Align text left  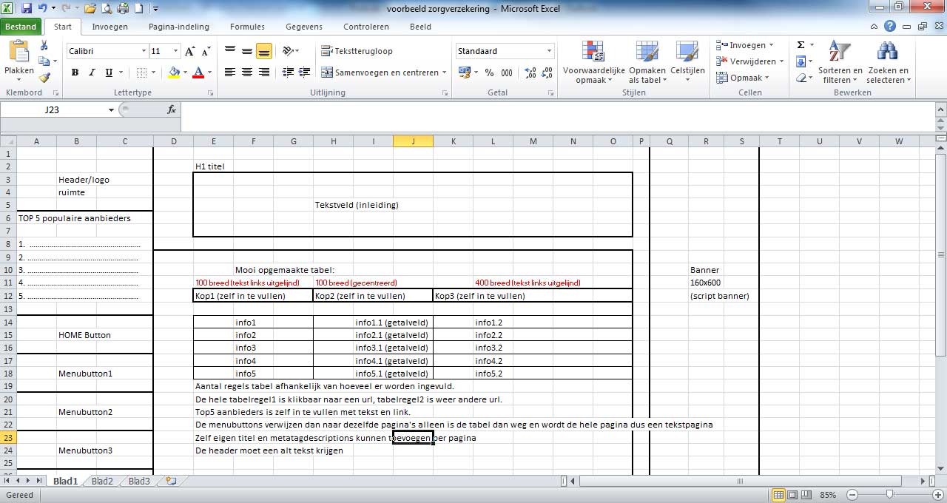(229, 72)
